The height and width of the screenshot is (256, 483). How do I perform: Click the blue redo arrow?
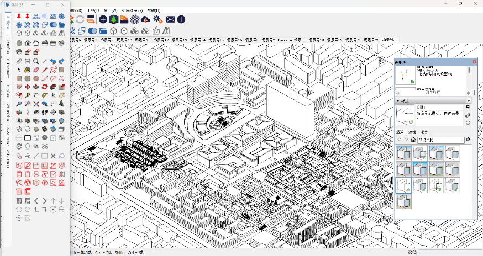(61, 61)
